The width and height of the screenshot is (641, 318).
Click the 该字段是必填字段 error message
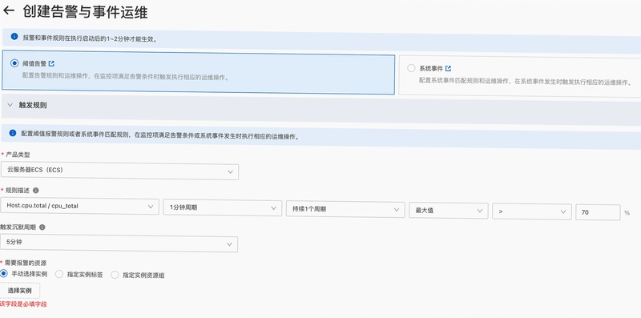click(x=23, y=304)
